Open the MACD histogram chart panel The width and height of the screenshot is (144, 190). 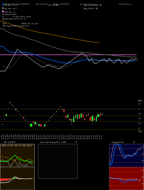[17, 178]
